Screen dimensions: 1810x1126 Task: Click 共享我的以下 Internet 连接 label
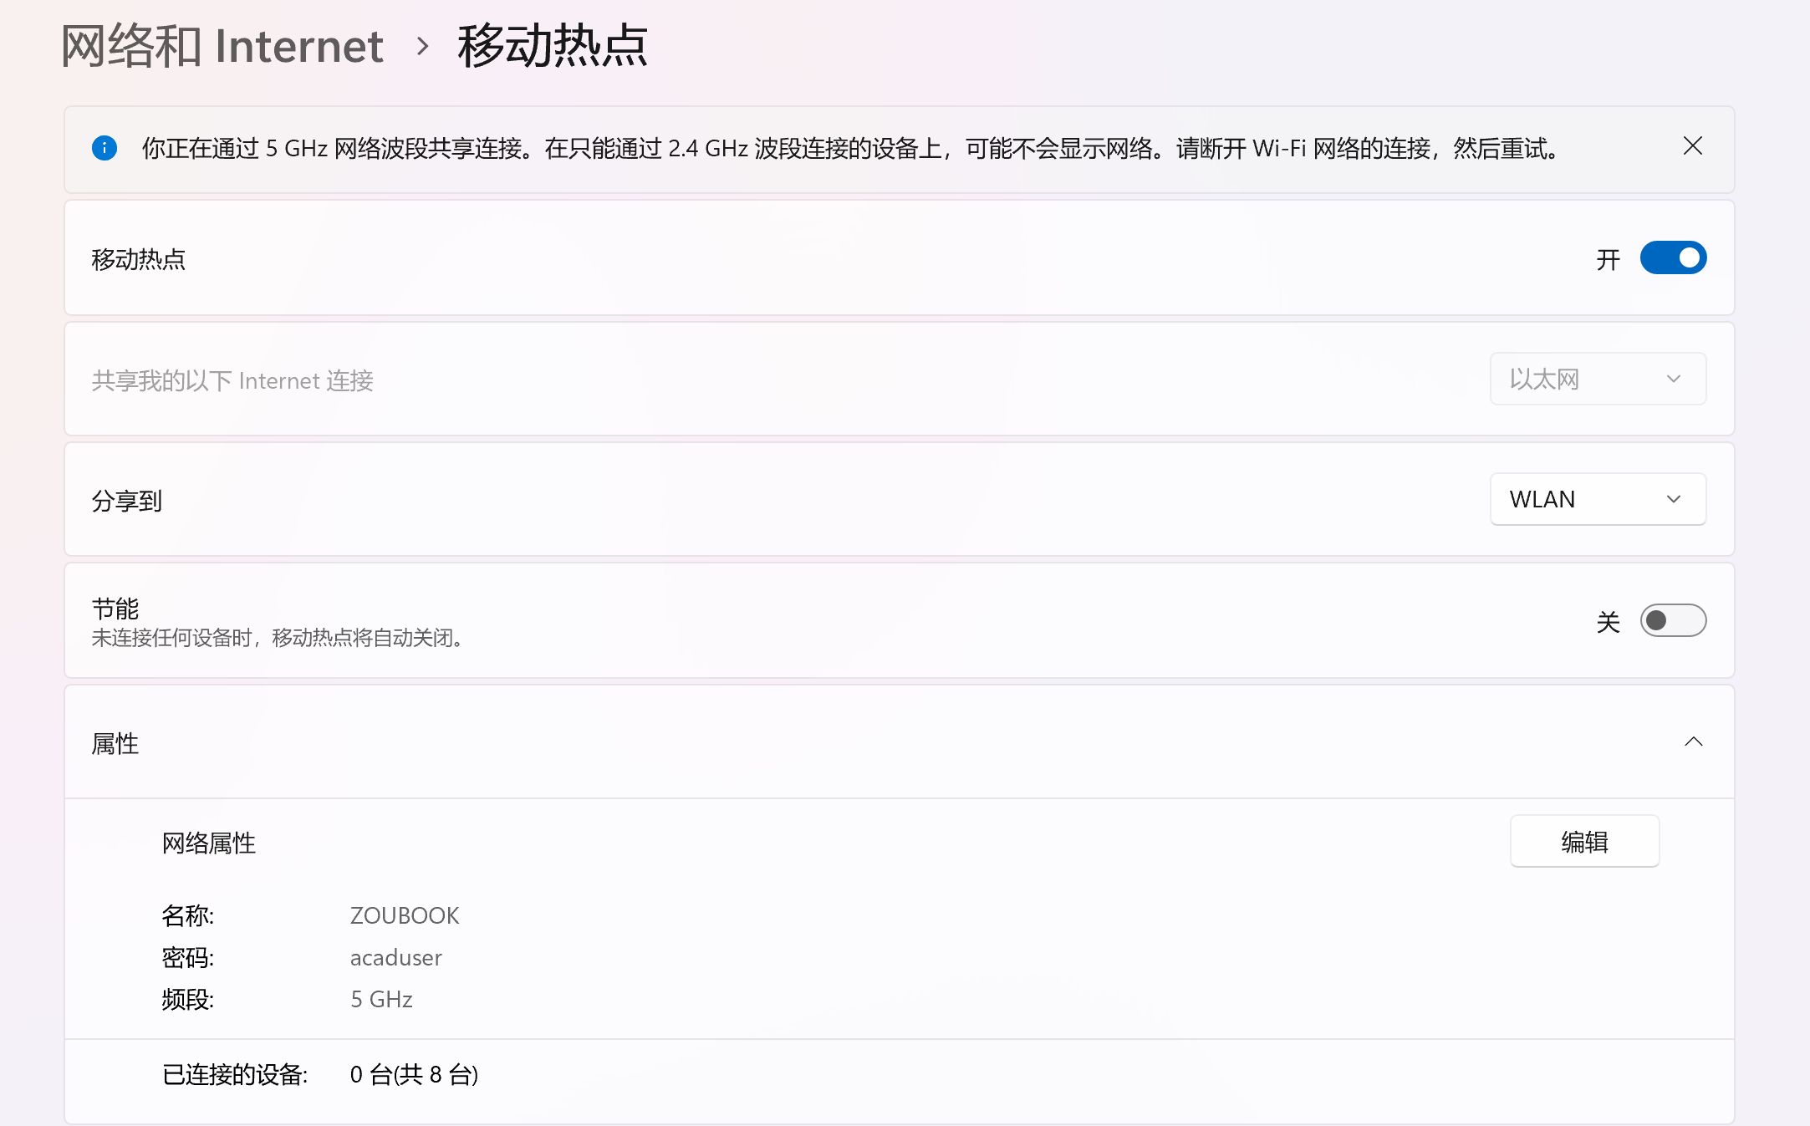coord(232,381)
